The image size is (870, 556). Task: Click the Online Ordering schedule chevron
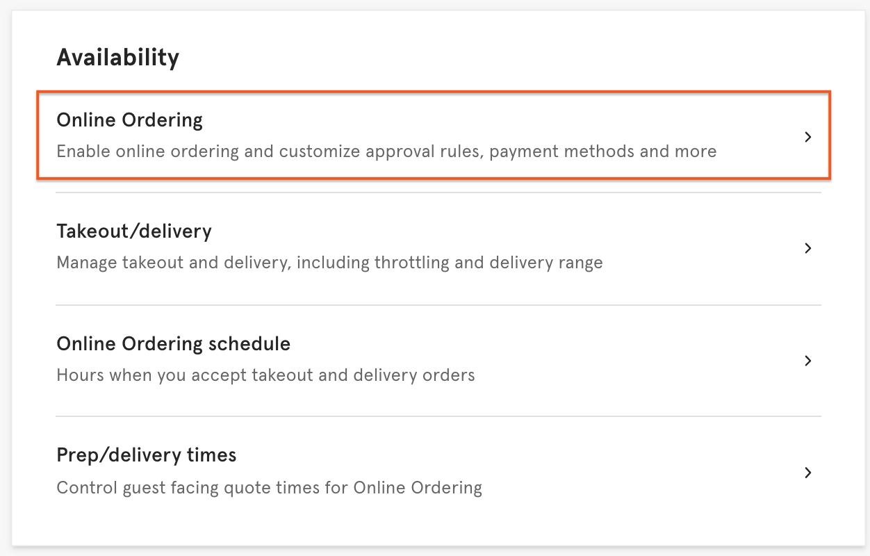(807, 361)
